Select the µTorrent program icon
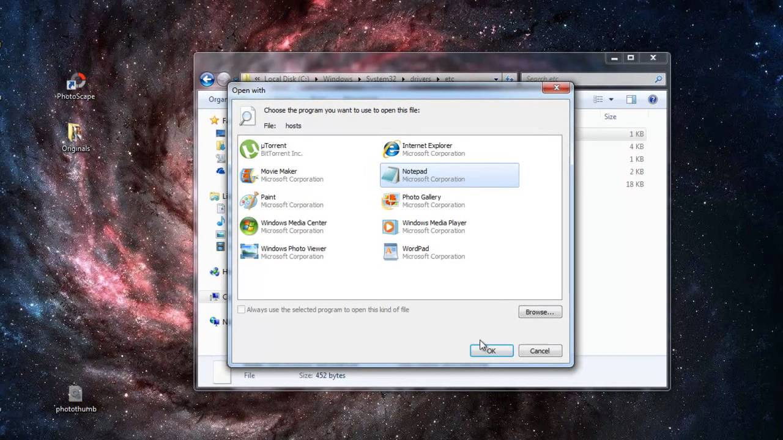The width and height of the screenshot is (783, 440). coord(249,149)
